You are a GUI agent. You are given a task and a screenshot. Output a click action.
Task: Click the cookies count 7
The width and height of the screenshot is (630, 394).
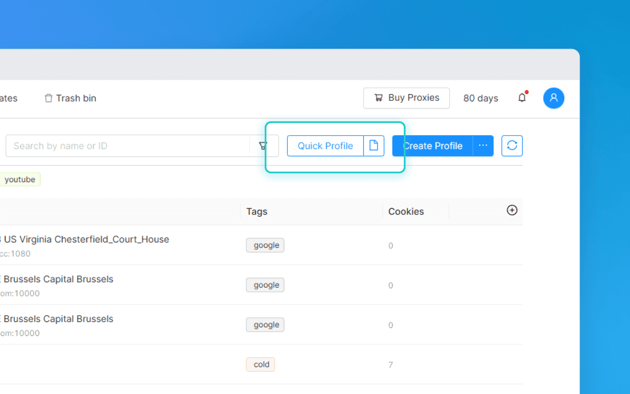pyautogui.click(x=391, y=365)
